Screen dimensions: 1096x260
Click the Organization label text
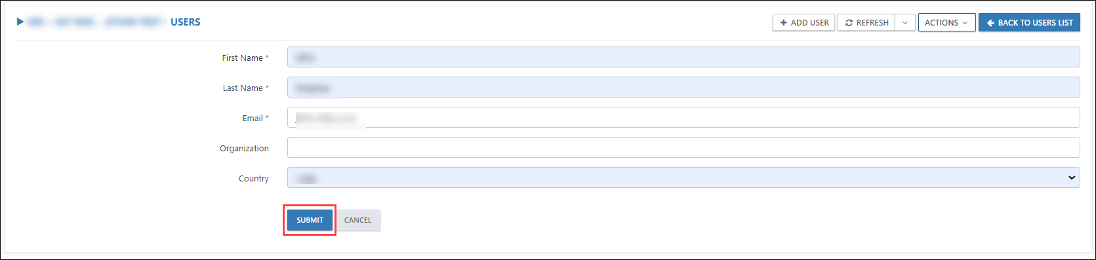pyautogui.click(x=244, y=149)
